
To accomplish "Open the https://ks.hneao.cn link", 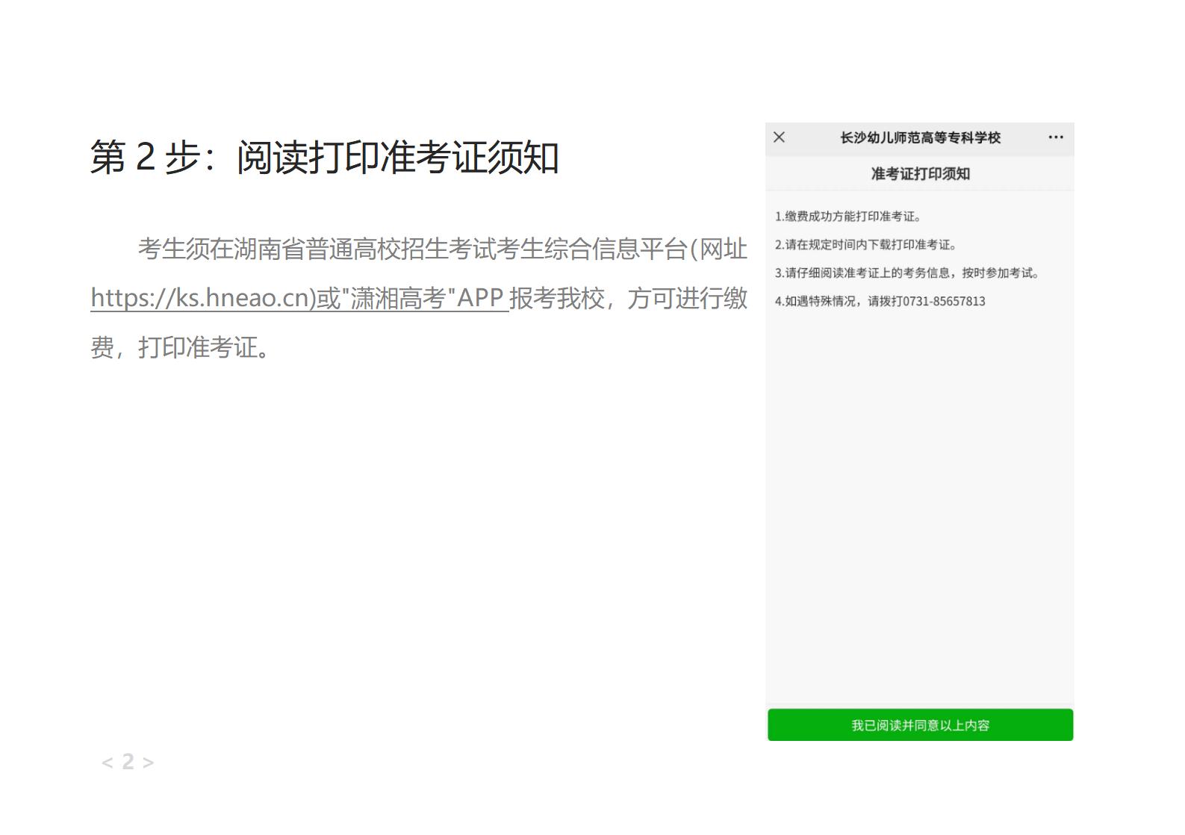I will click(202, 298).
